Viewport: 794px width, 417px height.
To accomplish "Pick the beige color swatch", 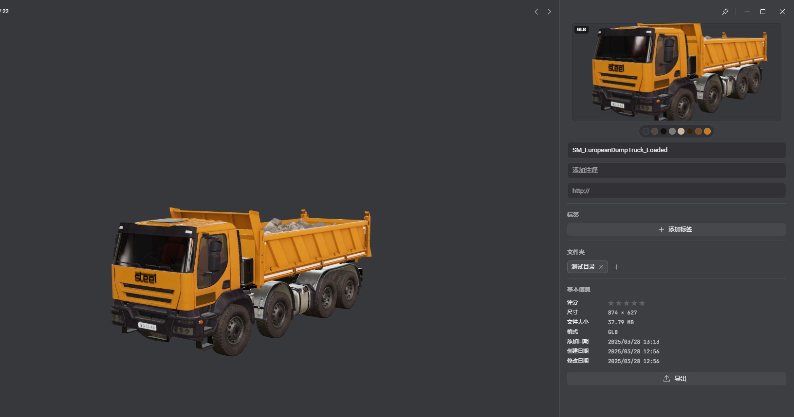I will (x=681, y=131).
